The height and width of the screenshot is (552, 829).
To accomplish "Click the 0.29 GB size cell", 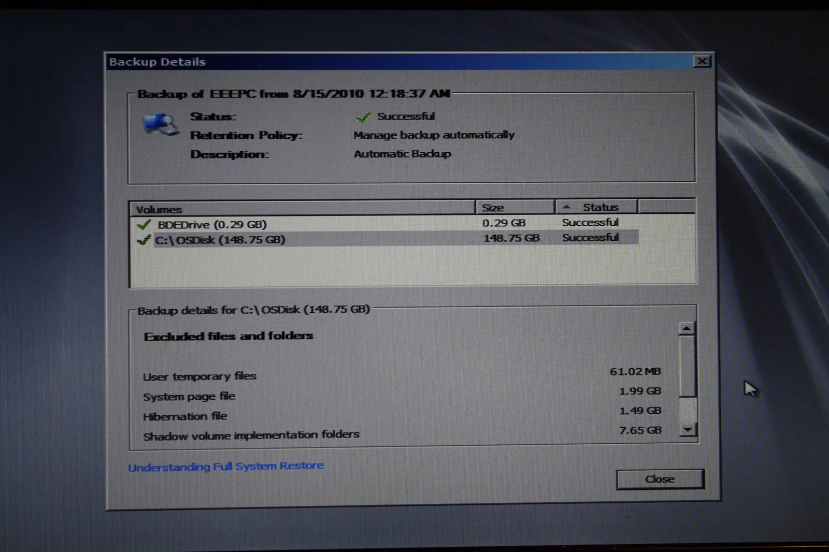I will click(504, 223).
